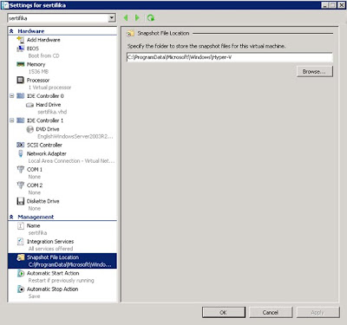Viewport: 347px width, 325px height.
Task: Click the DVD Drive disc icon
Action: pos(30,129)
